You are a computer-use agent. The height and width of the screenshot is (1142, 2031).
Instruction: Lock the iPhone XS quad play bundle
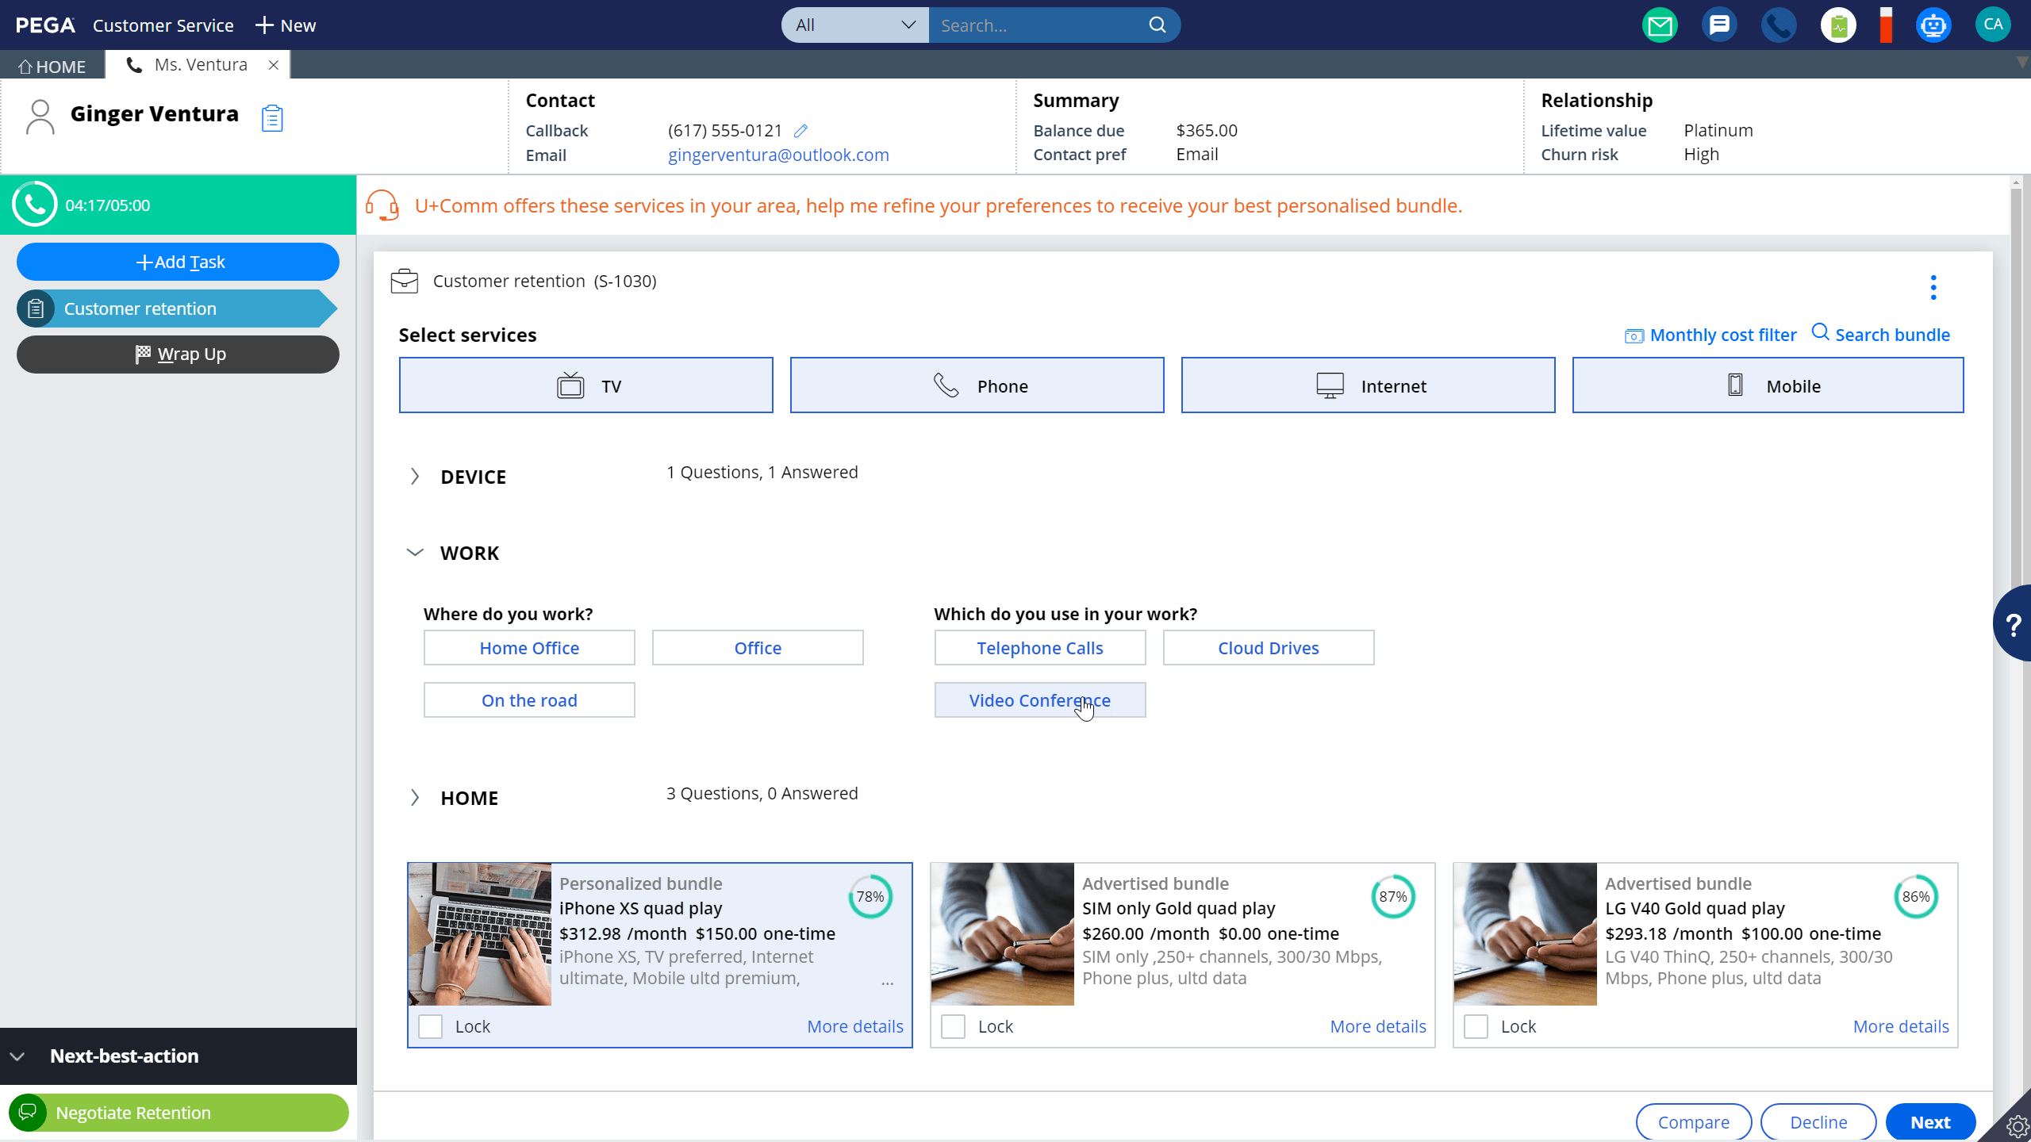pos(430,1026)
